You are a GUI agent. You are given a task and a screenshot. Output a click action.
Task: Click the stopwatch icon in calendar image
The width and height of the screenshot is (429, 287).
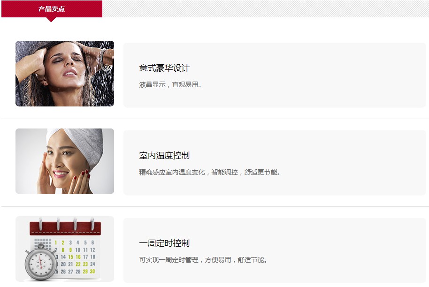click(41, 263)
